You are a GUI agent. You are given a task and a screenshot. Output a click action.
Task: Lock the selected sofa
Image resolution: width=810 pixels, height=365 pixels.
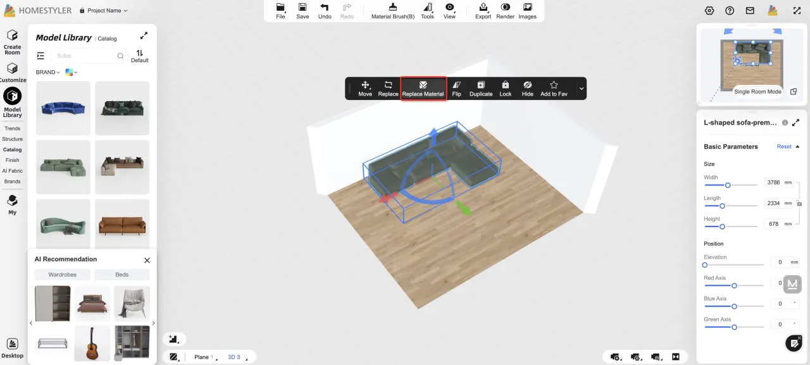tap(505, 89)
